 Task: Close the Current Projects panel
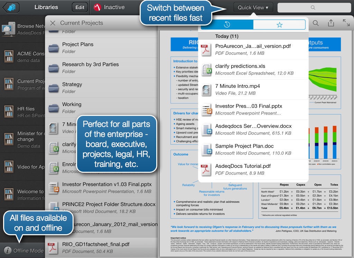(x=53, y=23)
